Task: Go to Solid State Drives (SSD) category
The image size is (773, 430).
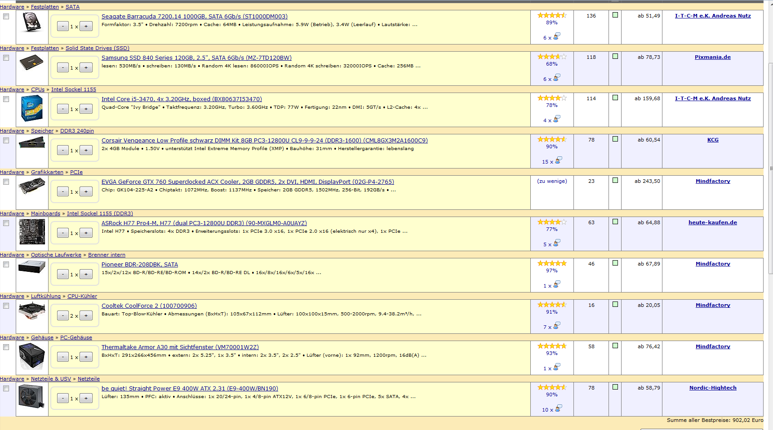Action: pyautogui.click(x=98, y=48)
